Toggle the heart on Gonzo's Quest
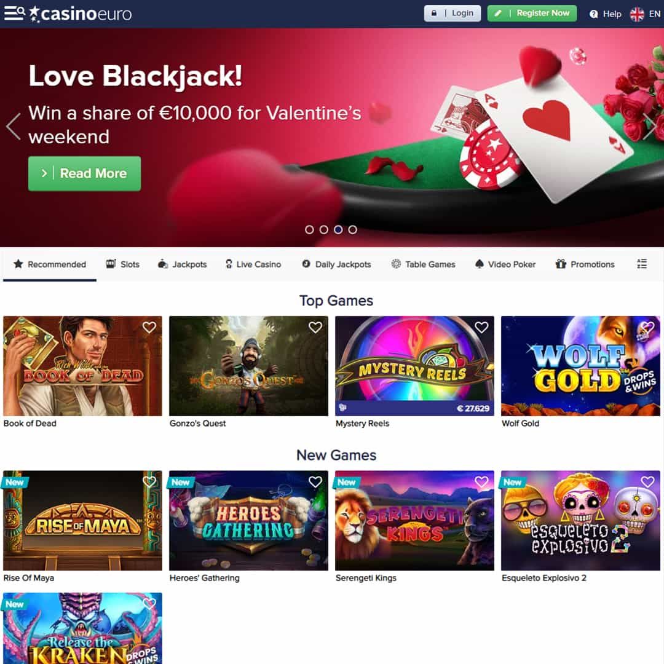 pos(315,327)
